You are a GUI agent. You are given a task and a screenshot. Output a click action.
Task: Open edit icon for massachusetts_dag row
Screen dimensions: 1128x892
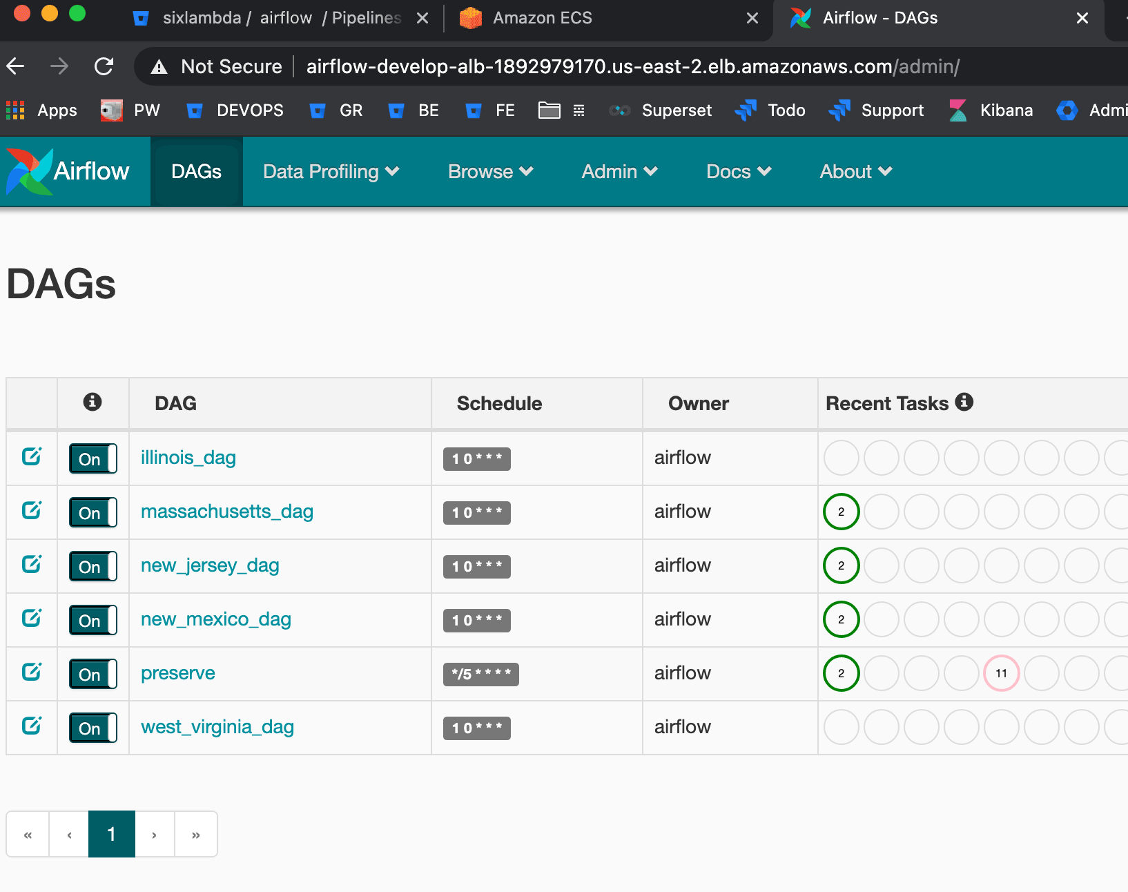pyautogui.click(x=32, y=510)
